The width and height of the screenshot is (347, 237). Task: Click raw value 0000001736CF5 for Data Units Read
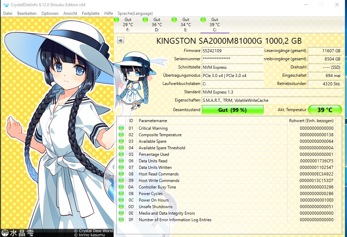point(317,161)
